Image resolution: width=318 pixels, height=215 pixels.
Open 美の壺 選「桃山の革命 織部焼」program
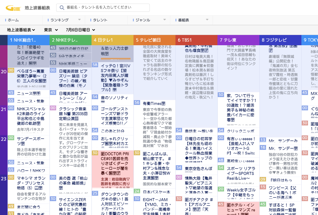pyautogui.click(x=71, y=185)
